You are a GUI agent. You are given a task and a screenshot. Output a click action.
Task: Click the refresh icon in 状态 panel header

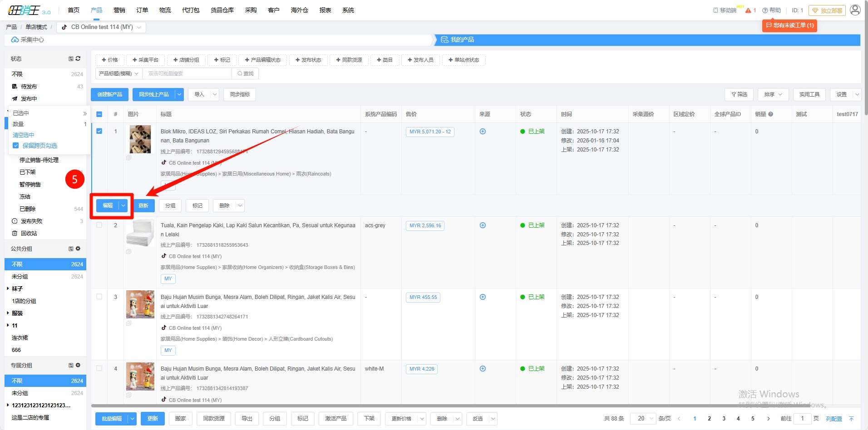pyautogui.click(x=78, y=59)
